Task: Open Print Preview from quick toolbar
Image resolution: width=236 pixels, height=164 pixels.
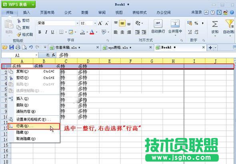Action: pos(24,47)
